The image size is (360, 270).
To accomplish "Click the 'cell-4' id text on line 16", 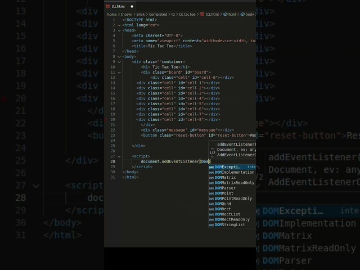I will coord(195,99).
